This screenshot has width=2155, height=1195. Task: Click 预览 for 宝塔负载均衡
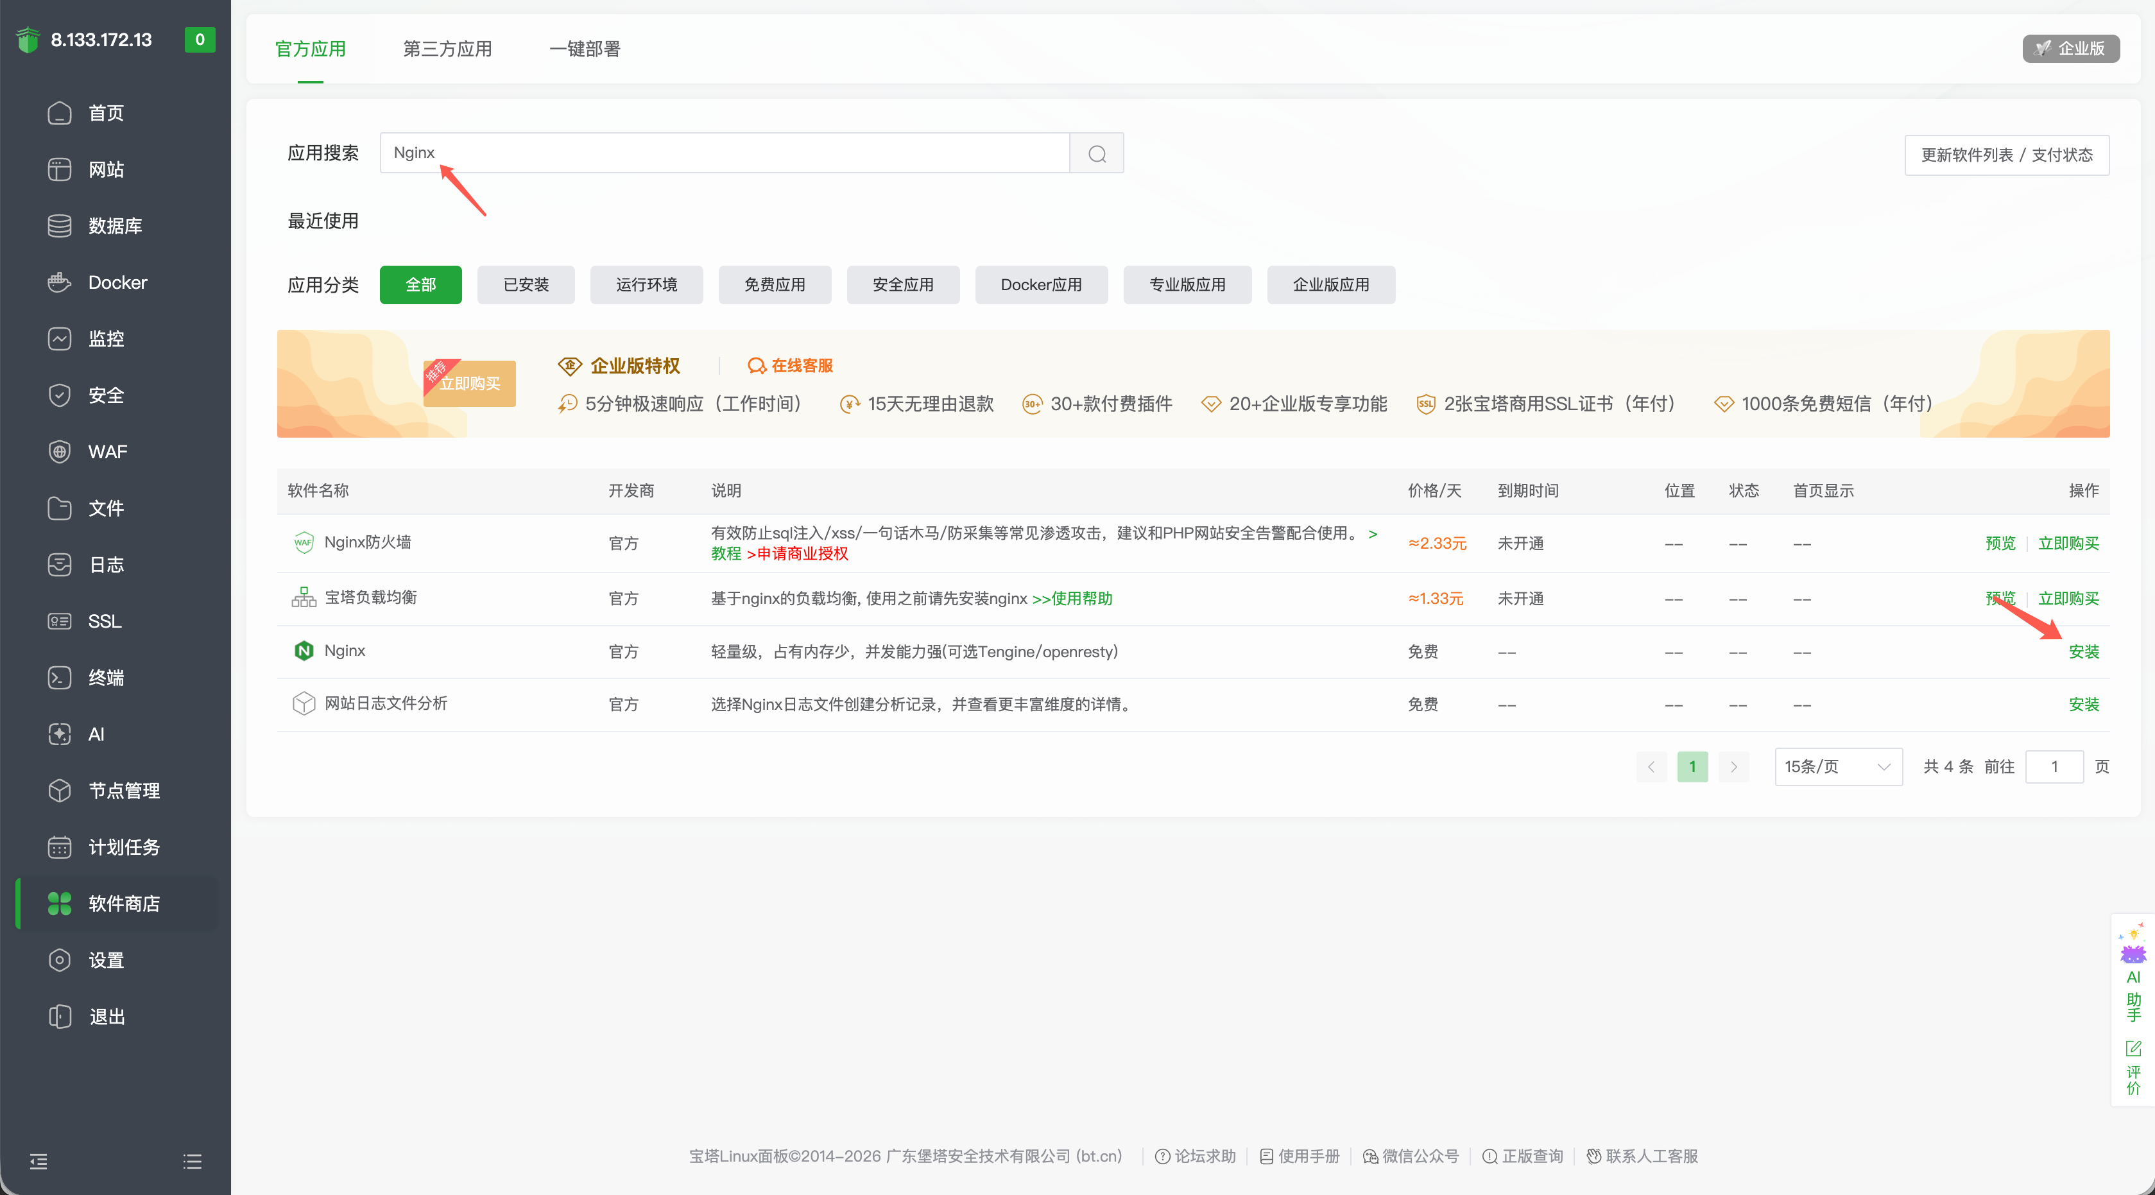point(2001,598)
